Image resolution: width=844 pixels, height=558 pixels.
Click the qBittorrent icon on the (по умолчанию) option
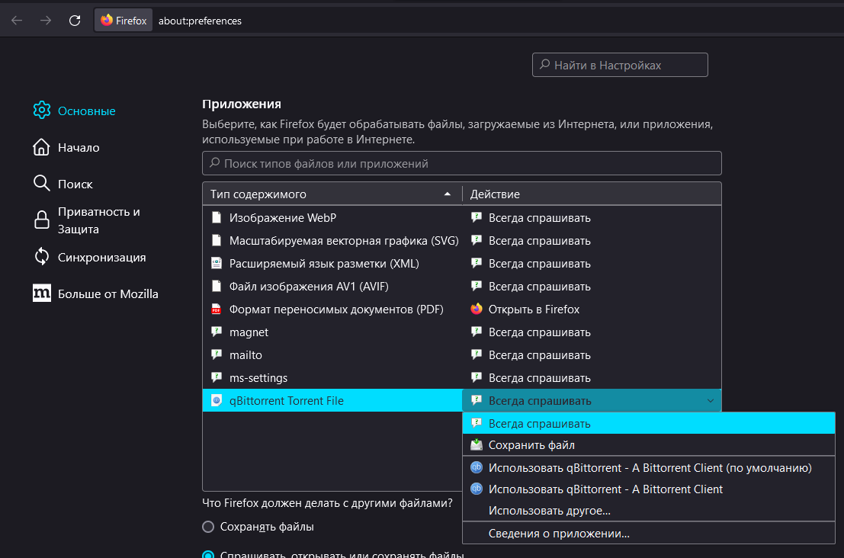pyautogui.click(x=477, y=467)
